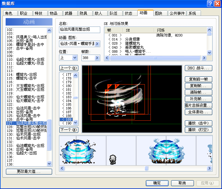This screenshot has width=222, height=189.
Task: Click the frame list scroll-up arrow
Action: click(76, 75)
